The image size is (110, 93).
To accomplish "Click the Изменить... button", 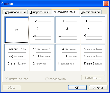I will (93, 78).
